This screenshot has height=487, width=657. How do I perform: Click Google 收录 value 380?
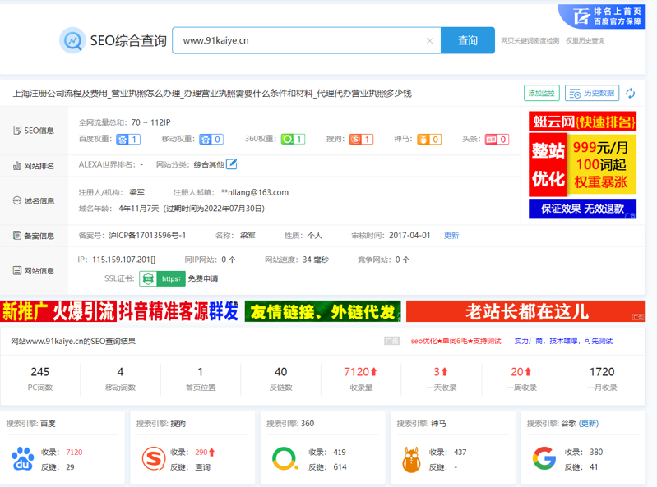(596, 452)
